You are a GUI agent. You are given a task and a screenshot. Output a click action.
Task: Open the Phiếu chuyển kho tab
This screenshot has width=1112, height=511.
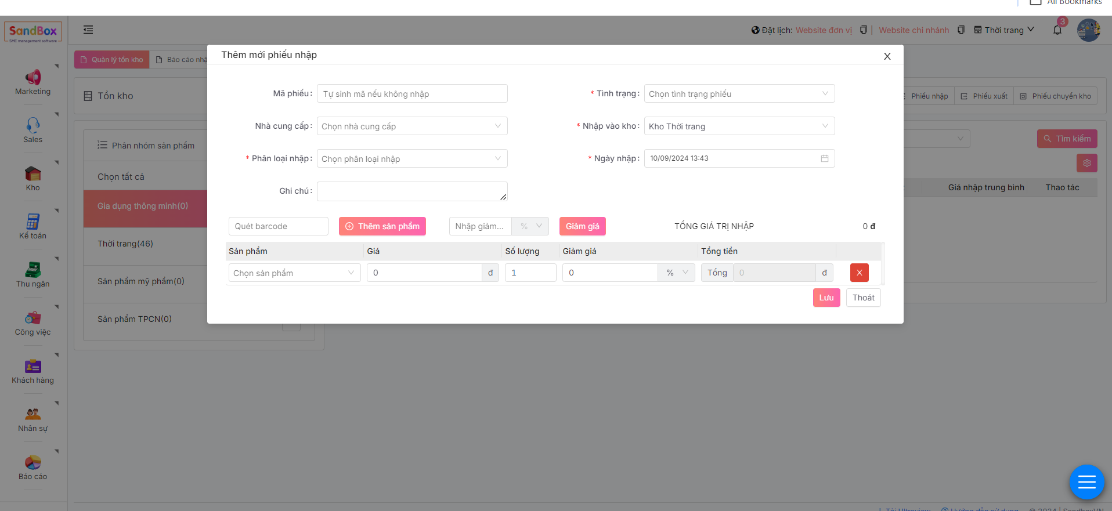[1056, 96]
